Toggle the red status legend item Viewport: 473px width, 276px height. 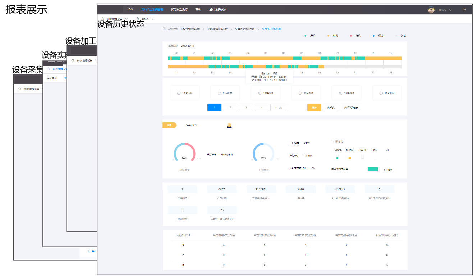click(351, 36)
